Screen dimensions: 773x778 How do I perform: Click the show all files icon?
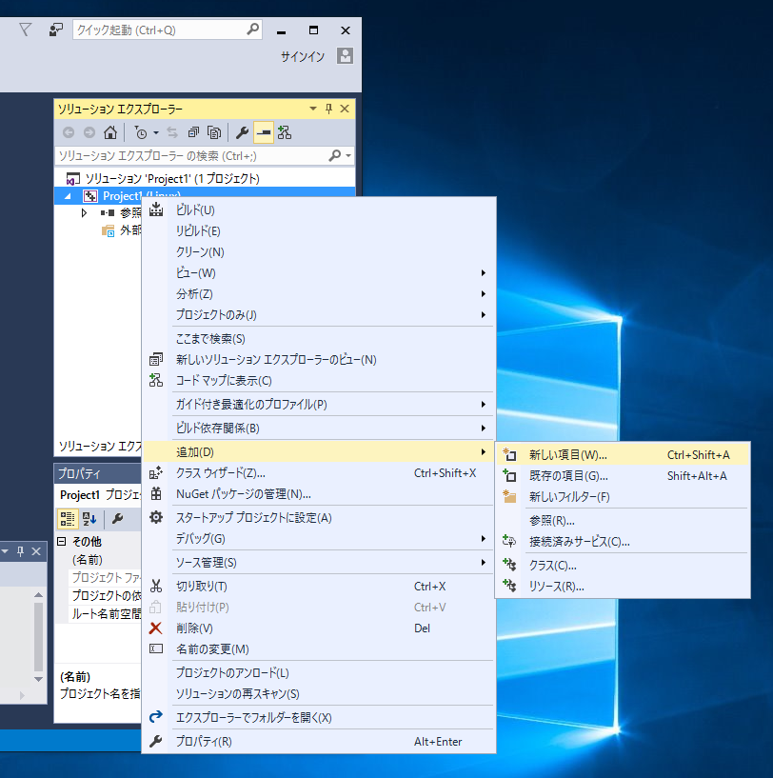[214, 132]
